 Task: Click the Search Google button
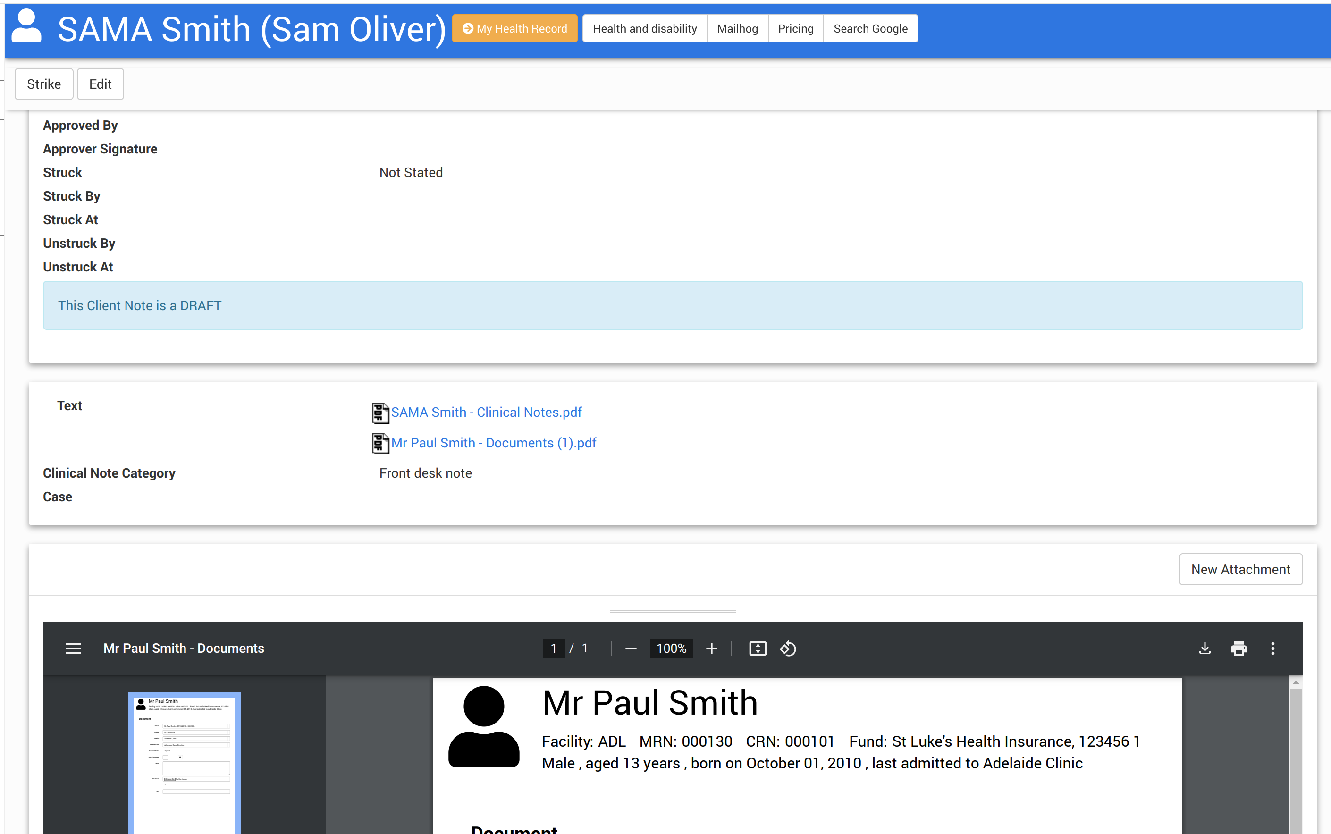point(870,29)
